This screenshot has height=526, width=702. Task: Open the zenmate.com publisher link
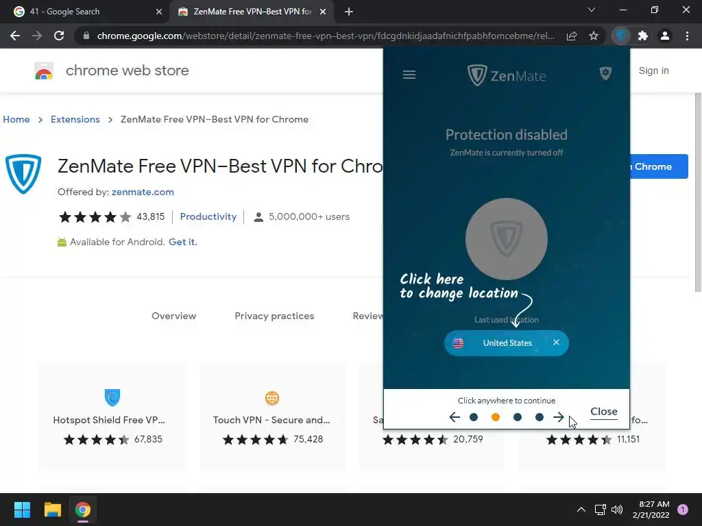coord(143,192)
